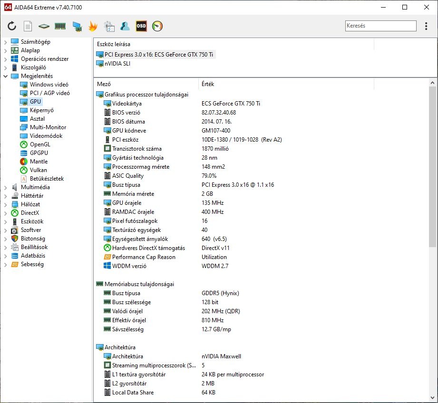Image resolution: width=438 pixels, height=403 pixels.
Task: Open the gauge benchmark toolbar icon
Action: click(x=157, y=26)
